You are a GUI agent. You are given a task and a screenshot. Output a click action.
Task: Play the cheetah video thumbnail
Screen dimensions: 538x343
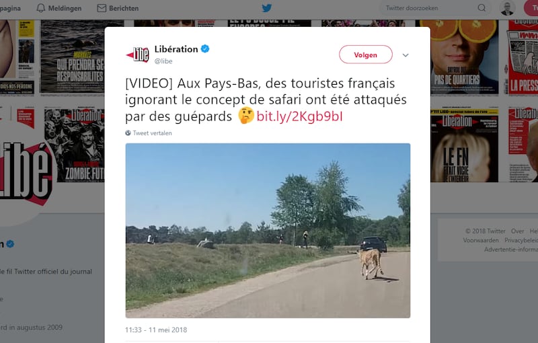(268, 231)
